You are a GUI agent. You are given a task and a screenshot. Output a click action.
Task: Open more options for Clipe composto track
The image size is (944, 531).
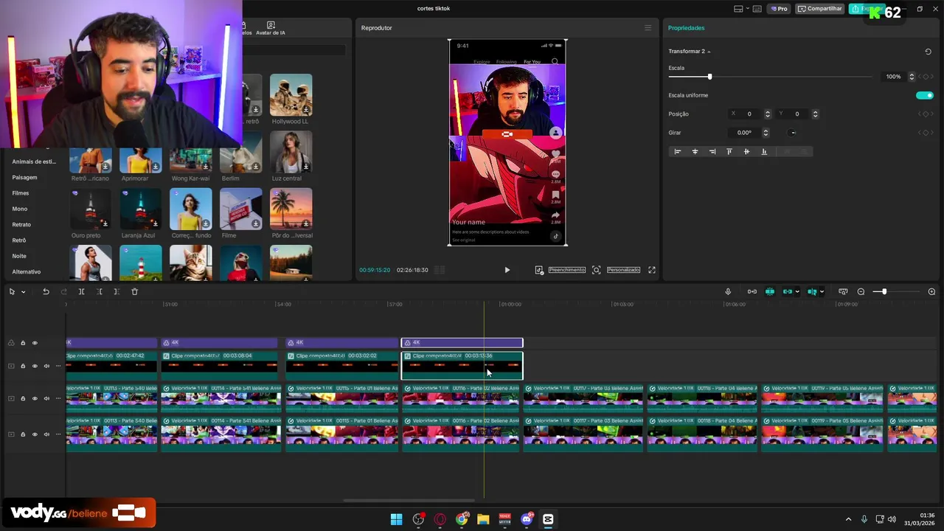pos(58,366)
